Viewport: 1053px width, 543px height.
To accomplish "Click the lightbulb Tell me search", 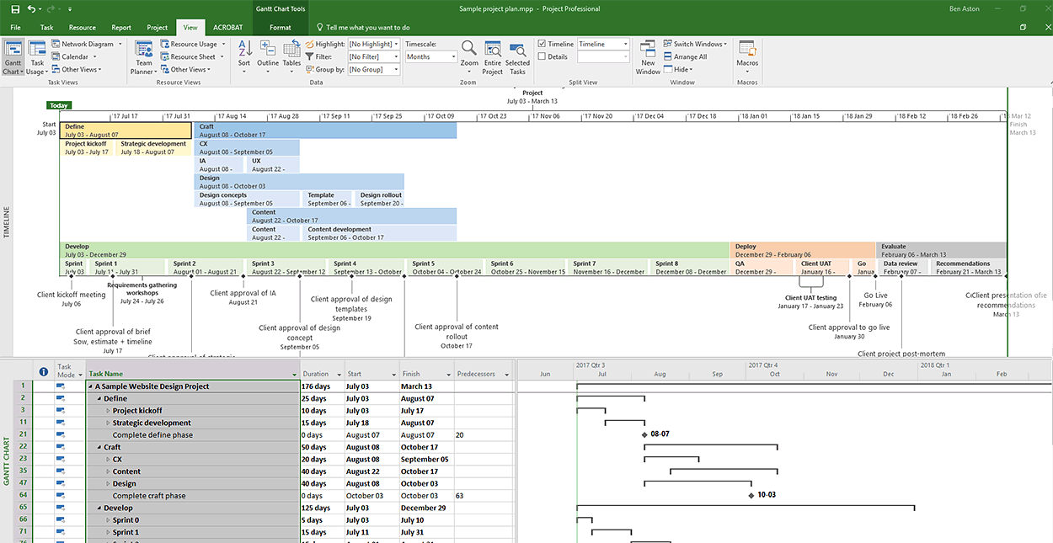I will click(x=319, y=27).
